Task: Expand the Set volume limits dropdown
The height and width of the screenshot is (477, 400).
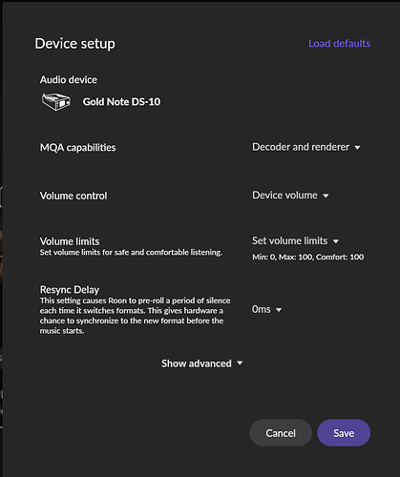Action: tap(295, 240)
